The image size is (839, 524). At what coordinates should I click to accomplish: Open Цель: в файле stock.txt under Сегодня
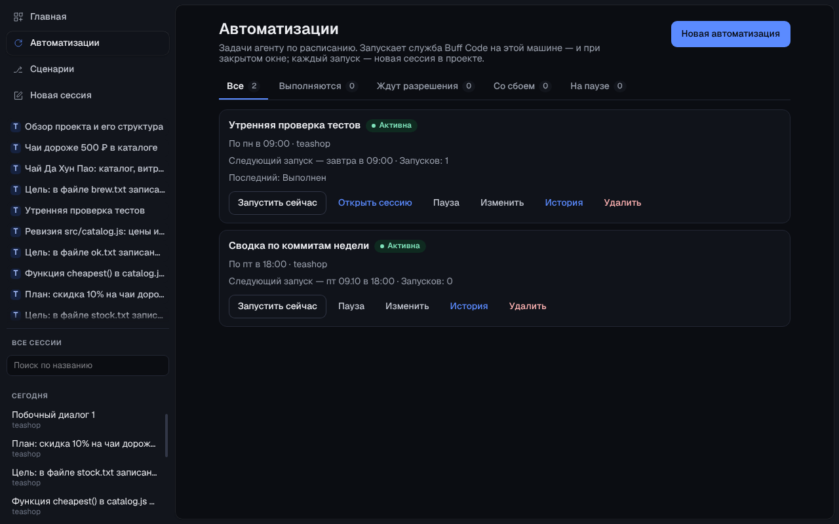pyautogui.click(x=85, y=477)
